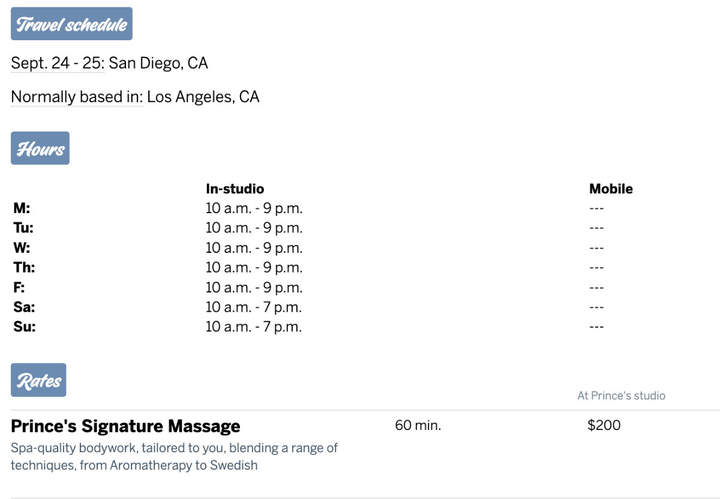The width and height of the screenshot is (720, 499).
Task: Click the Hours section badge
Action: [40, 148]
